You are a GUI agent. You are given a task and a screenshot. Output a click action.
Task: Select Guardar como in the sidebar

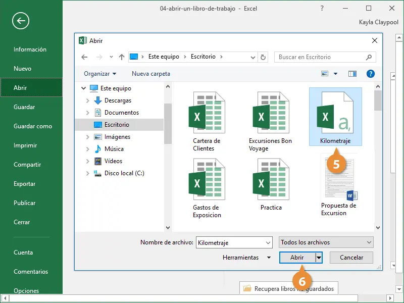33,126
